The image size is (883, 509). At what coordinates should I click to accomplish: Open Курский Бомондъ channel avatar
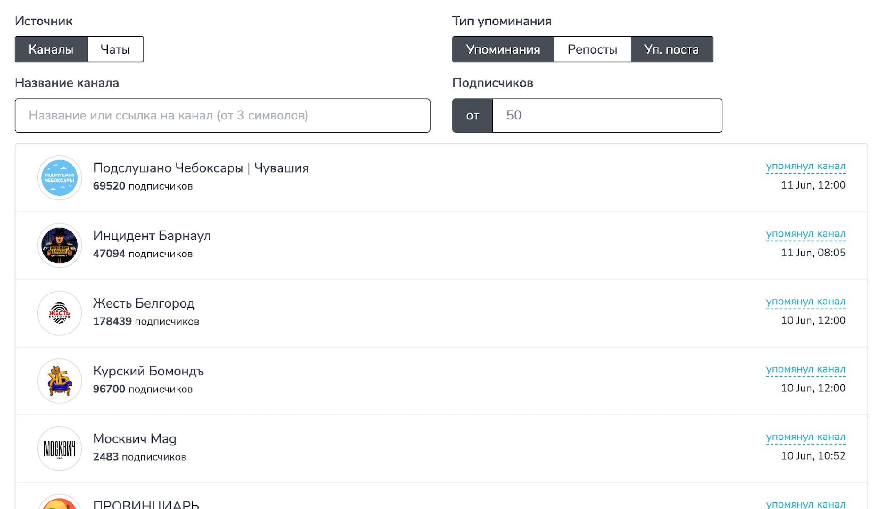click(60, 381)
